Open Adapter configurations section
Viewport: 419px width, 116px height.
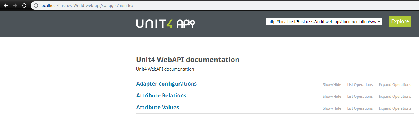click(x=166, y=84)
